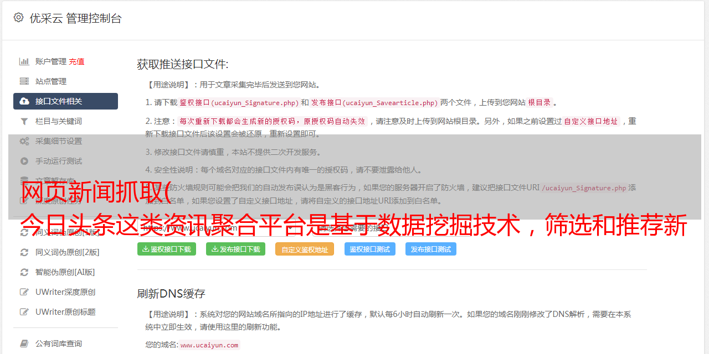Run the 鉴权接口测试 button

369,249
